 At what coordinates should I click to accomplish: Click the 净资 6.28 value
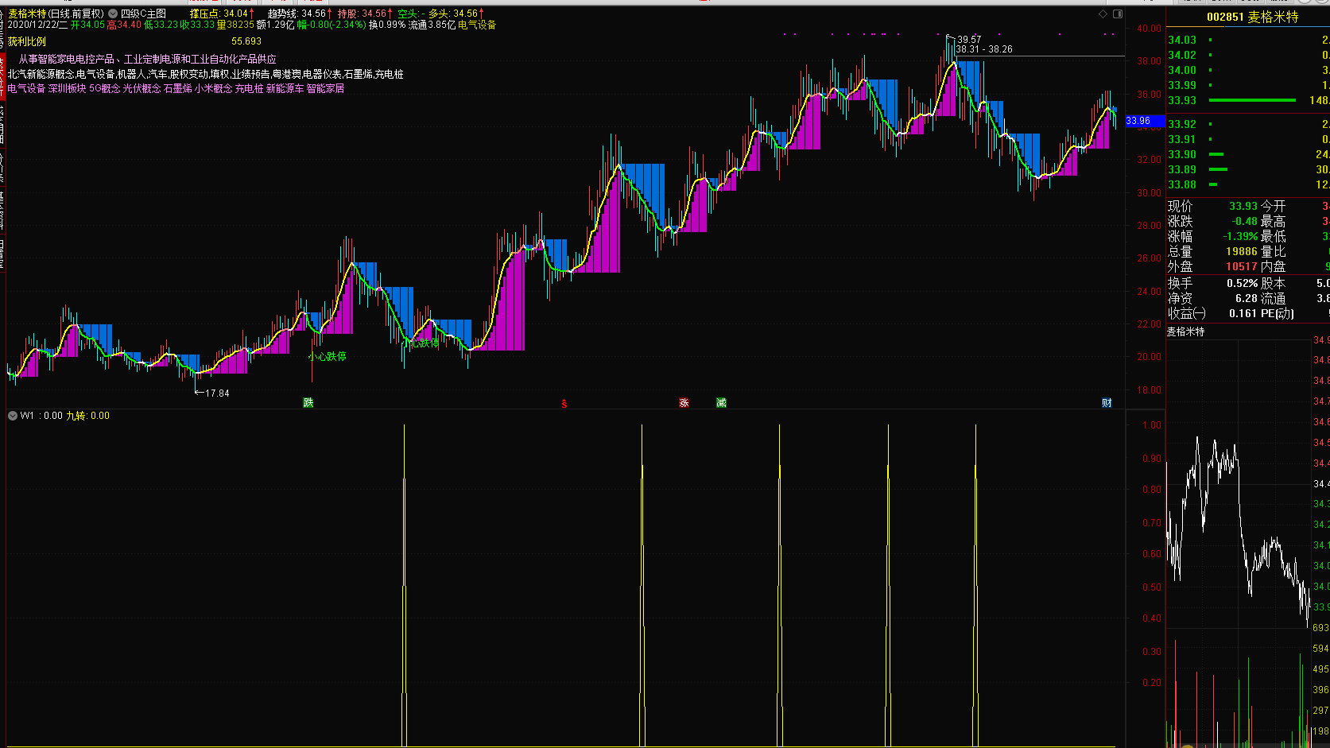pos(1247,298)
